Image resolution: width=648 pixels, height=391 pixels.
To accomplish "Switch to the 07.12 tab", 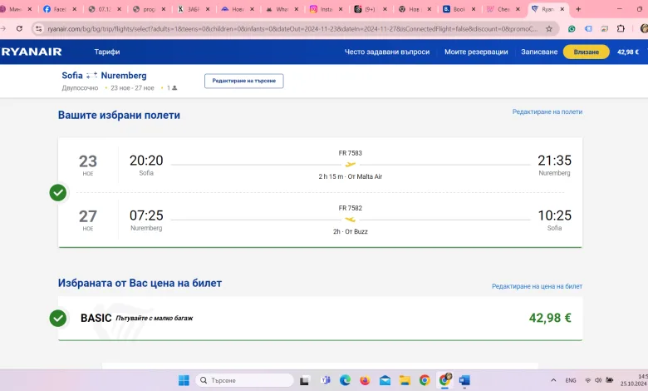I will 105,8.
